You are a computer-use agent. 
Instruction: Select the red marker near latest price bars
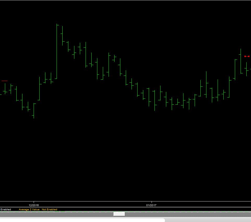(x=247, y=56)
